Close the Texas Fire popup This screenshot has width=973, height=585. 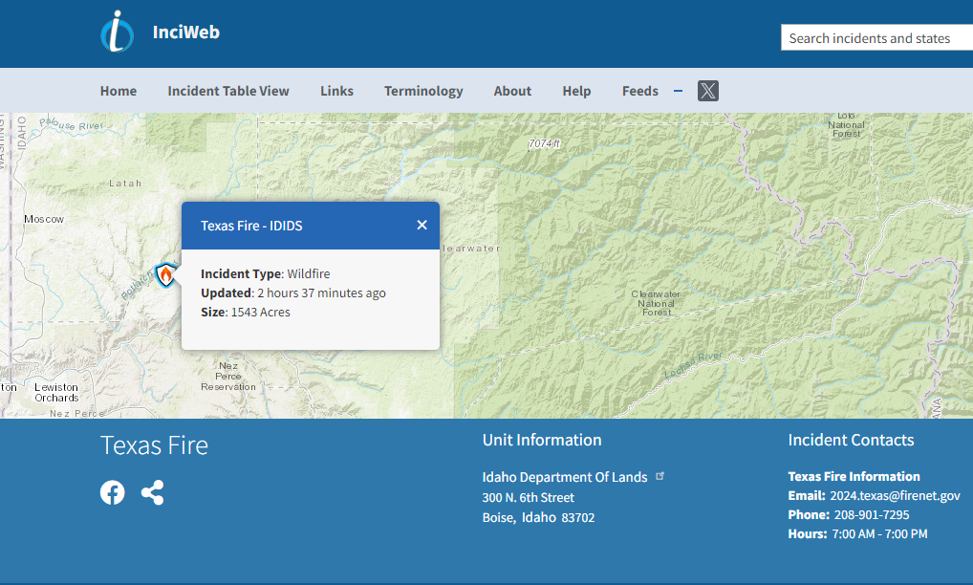click(x=422, y=226)
